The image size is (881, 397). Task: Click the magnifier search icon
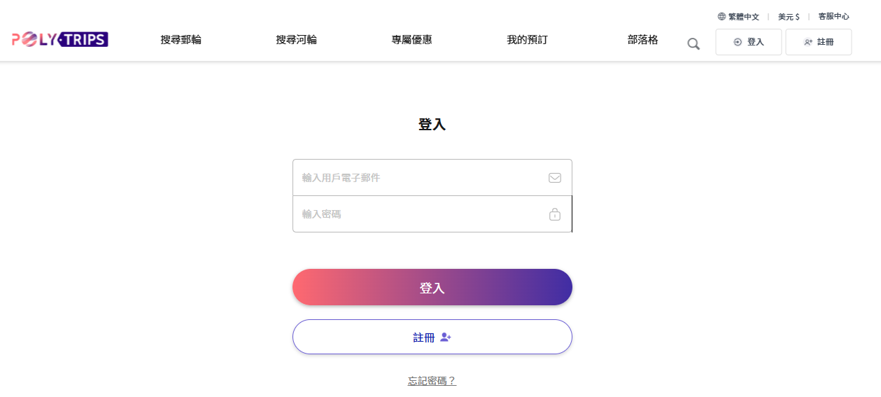coord(693,44)
